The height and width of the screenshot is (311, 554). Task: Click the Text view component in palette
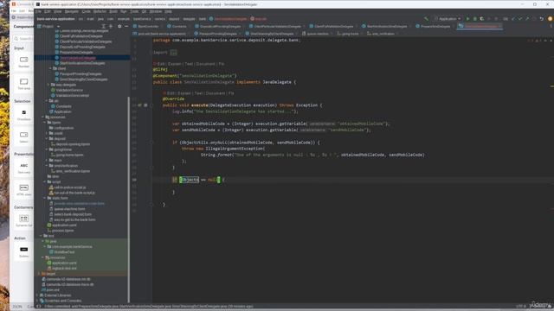click(23, 168)
